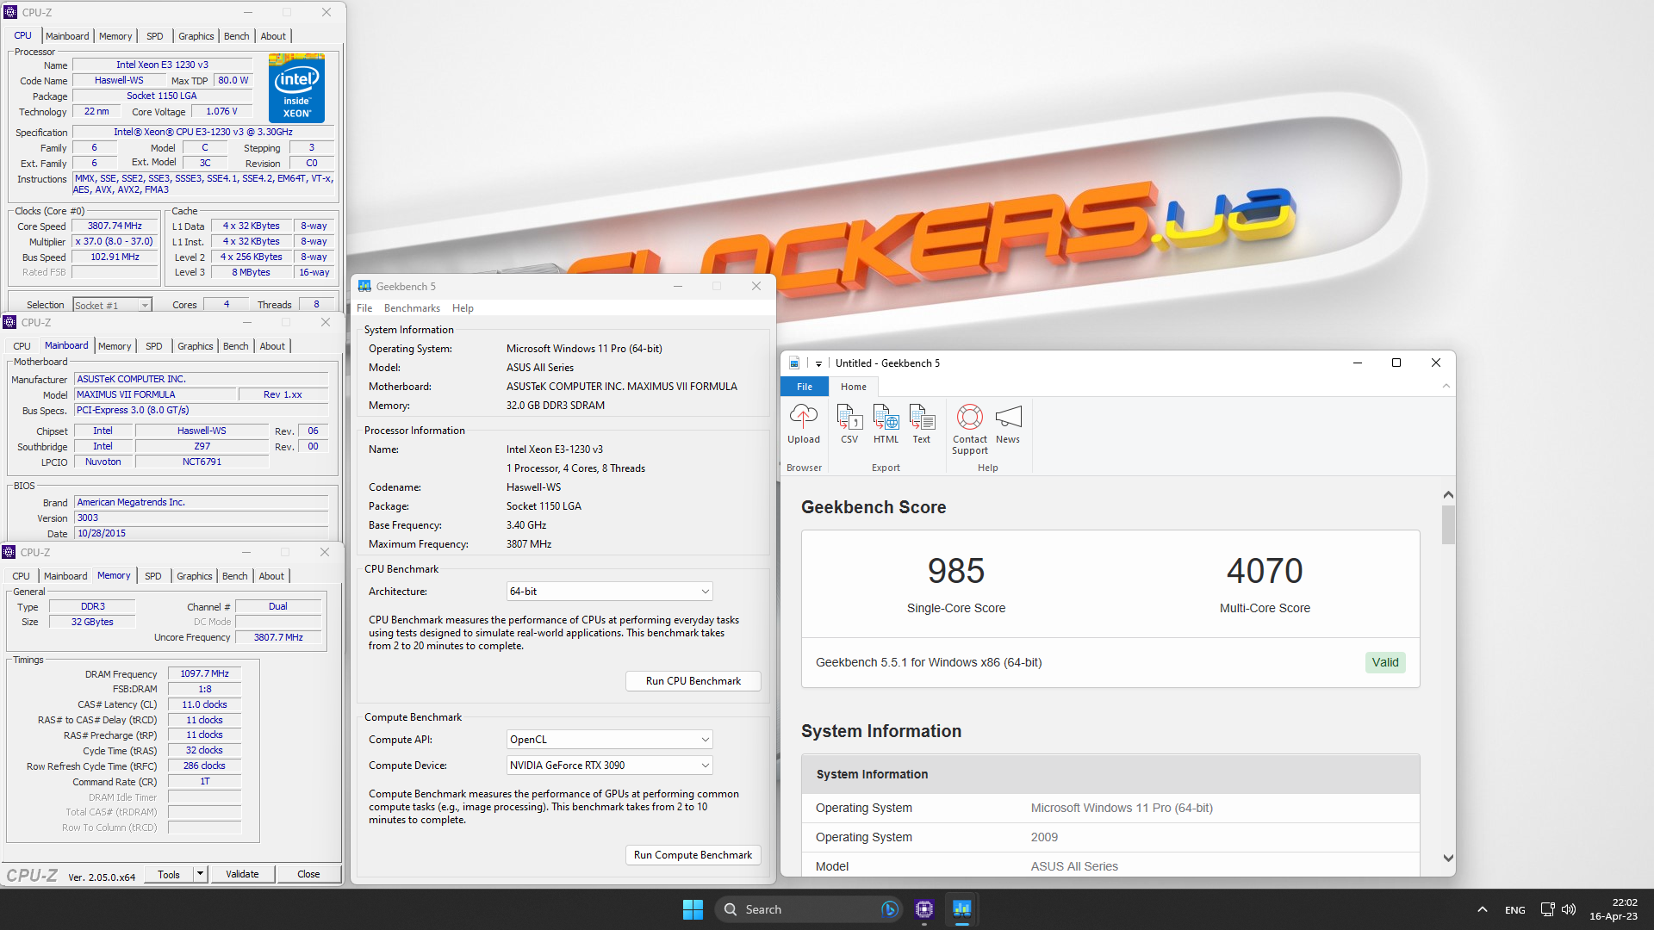Switch to the Bench tab in the top CPU-Z window

tap(237, 36)
